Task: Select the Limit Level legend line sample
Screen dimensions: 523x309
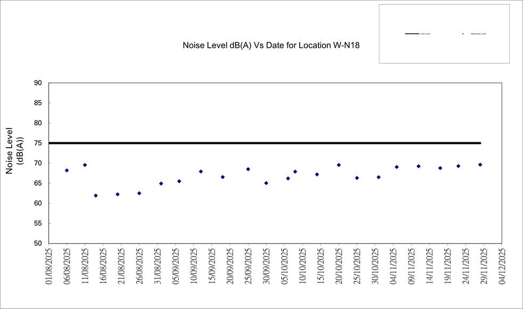Action: [x=412, y=33]
